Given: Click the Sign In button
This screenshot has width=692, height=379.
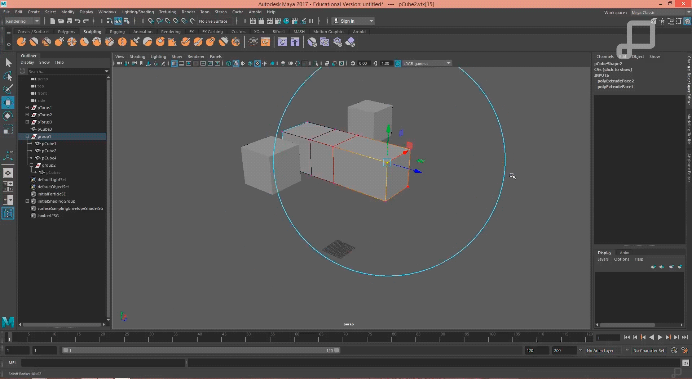Looking at the screenshot, I should pos(348,21).
